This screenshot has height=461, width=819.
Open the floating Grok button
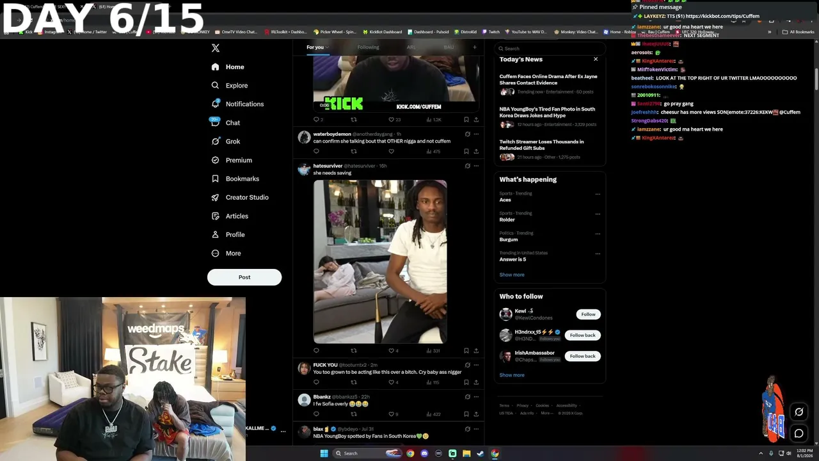799,412
